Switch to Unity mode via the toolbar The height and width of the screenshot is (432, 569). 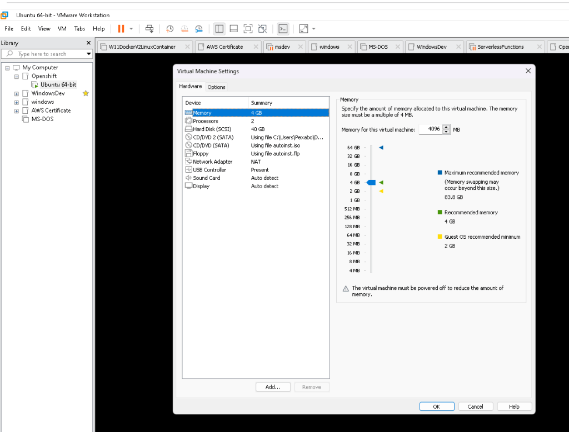[262, 29]
